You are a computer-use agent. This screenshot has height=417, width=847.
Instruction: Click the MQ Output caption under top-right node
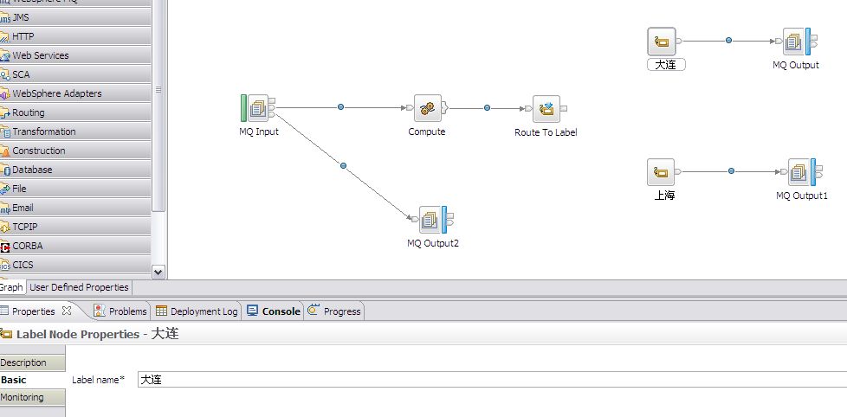tap(796, 65)
